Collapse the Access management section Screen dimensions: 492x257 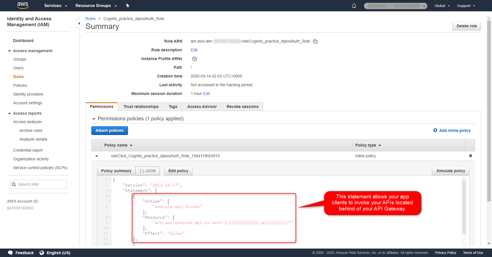[10, 51]
